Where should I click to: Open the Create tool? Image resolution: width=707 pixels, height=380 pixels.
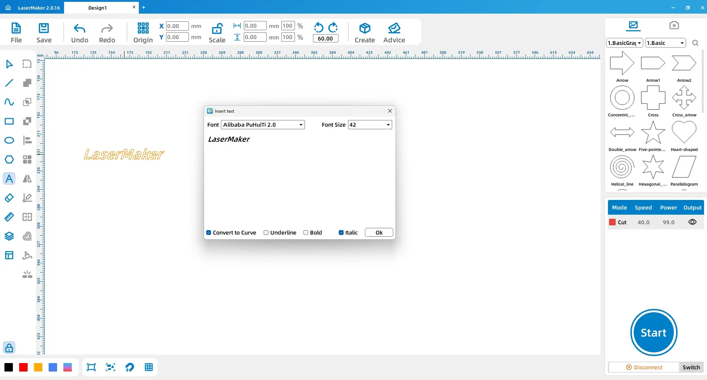click(x=365, y=33)
